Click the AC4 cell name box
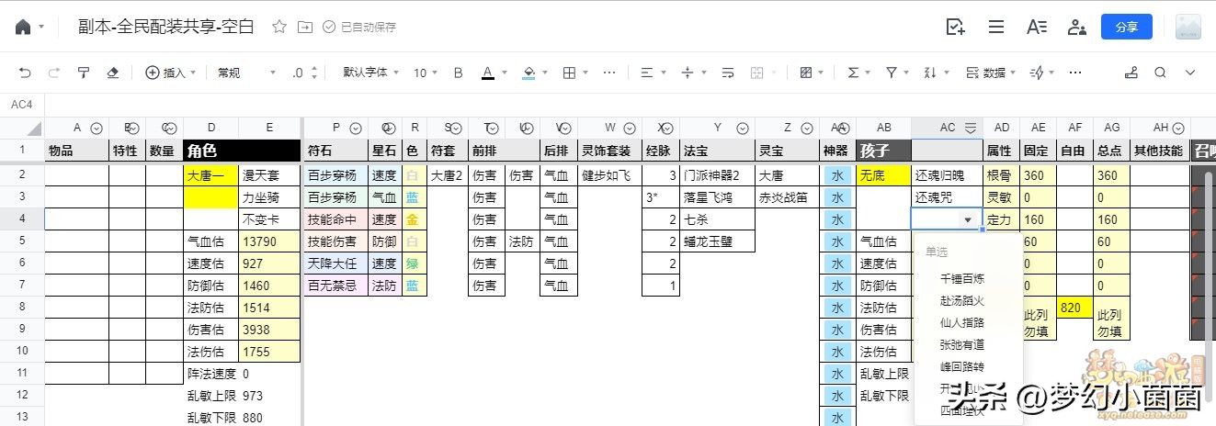Viewport: 1216px width, 426px height. pos(21,105)
